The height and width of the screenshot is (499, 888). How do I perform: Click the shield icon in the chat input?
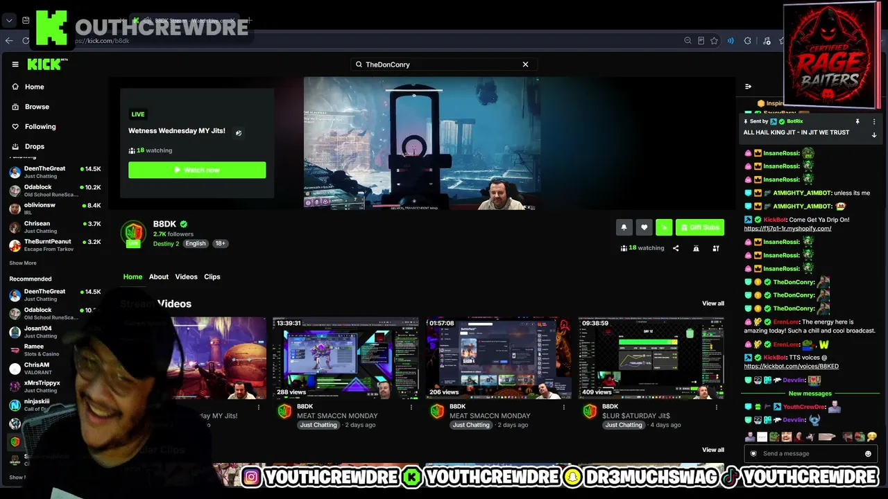click(x=753, y=454)
